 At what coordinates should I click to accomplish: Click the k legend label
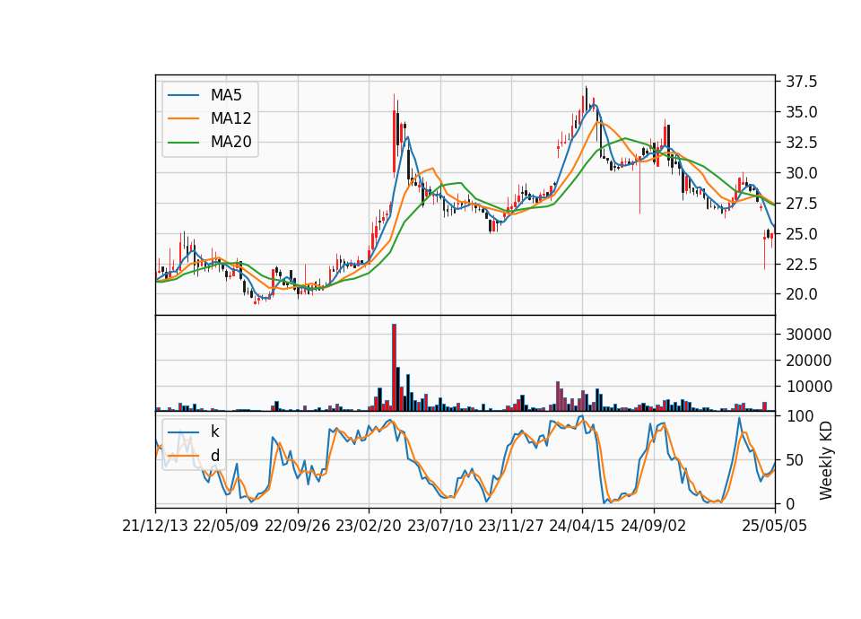pos(214,432)
